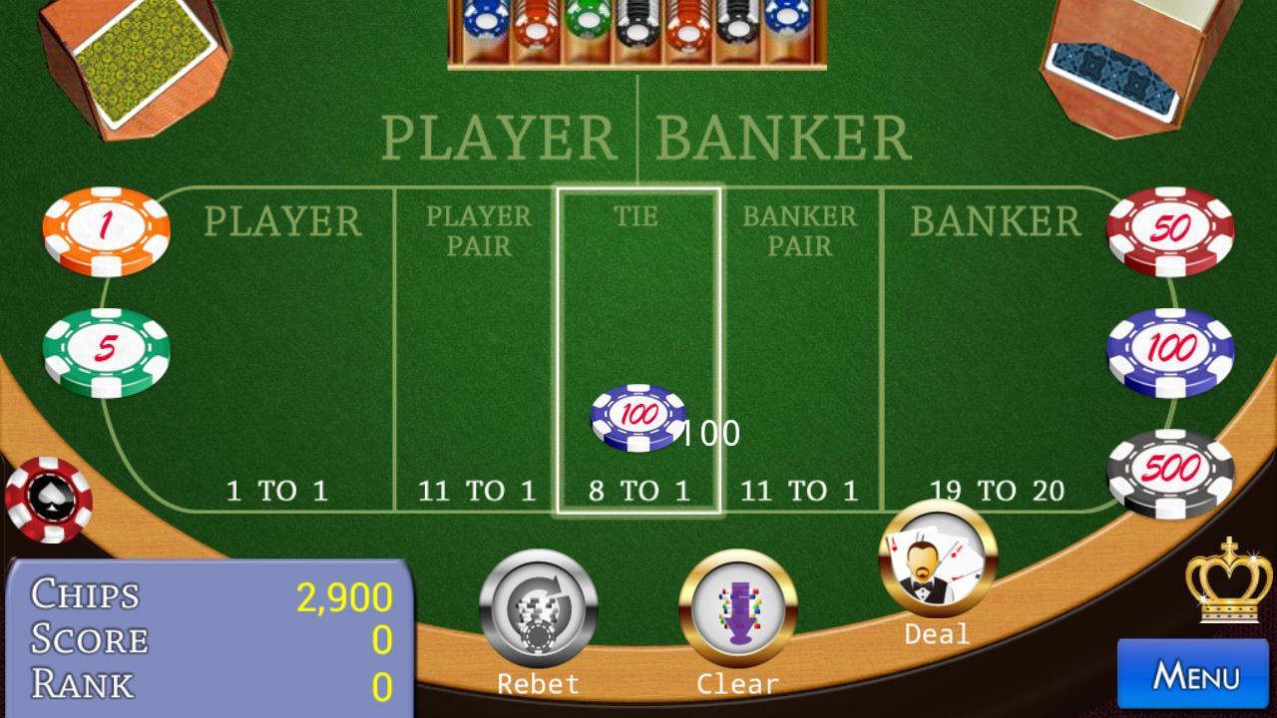Click the 100 chip placed on Tie
This screenshot has height=718, width=1277.
pos(638,417)
